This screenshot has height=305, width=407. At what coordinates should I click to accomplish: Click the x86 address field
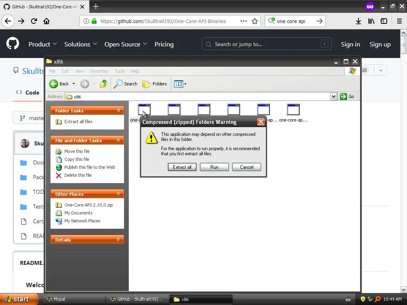(x=198, y=97)
